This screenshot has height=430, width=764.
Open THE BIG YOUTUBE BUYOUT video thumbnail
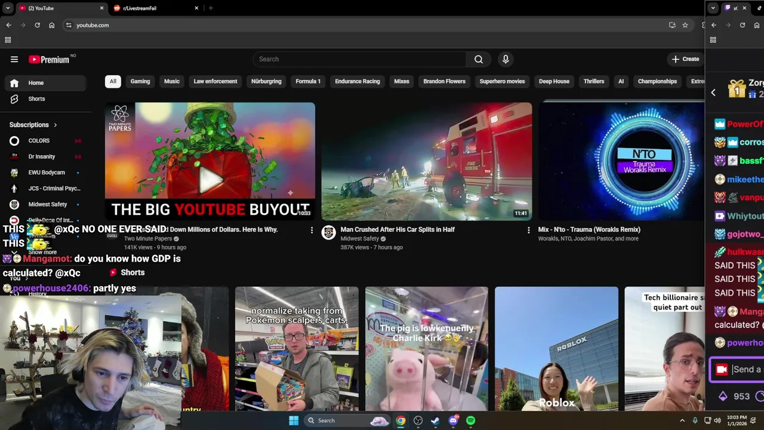(210, 161)
